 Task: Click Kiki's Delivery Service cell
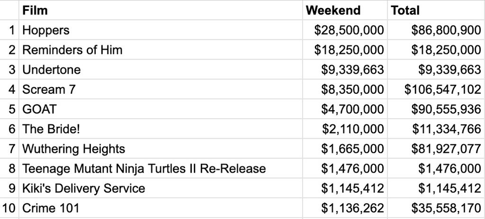pyautogui.click(x=161, y=188)
